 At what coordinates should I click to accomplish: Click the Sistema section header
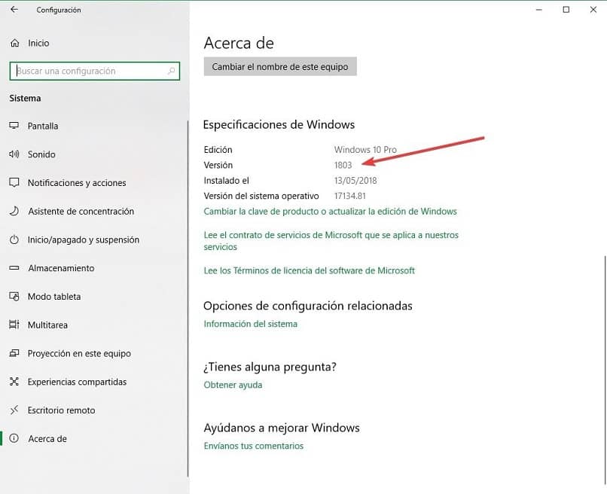coord(25,98)
